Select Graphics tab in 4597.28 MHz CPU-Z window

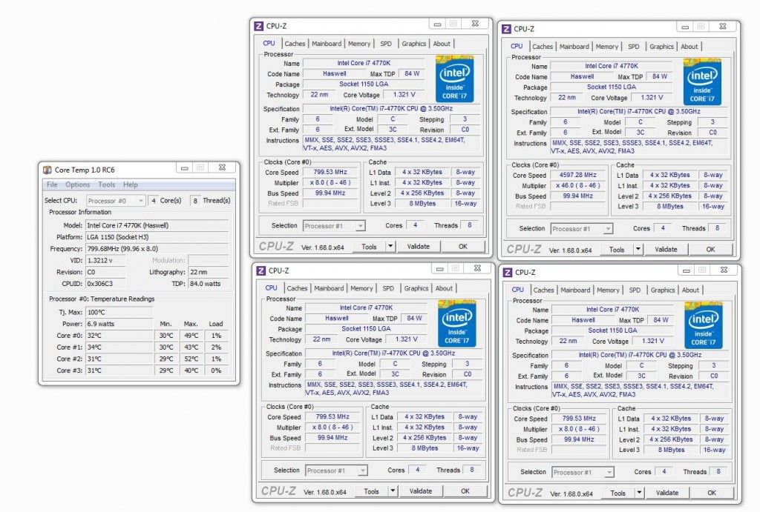pos(661,47)
